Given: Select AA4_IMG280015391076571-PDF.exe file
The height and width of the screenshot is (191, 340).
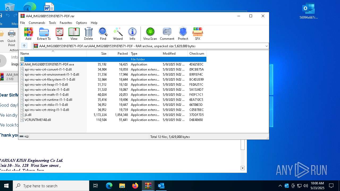Looking at the screenshot, I should [x=113, y=64].
